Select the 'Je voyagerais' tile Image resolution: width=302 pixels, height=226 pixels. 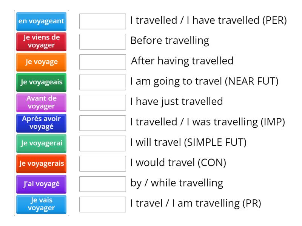tap(41, 164)
